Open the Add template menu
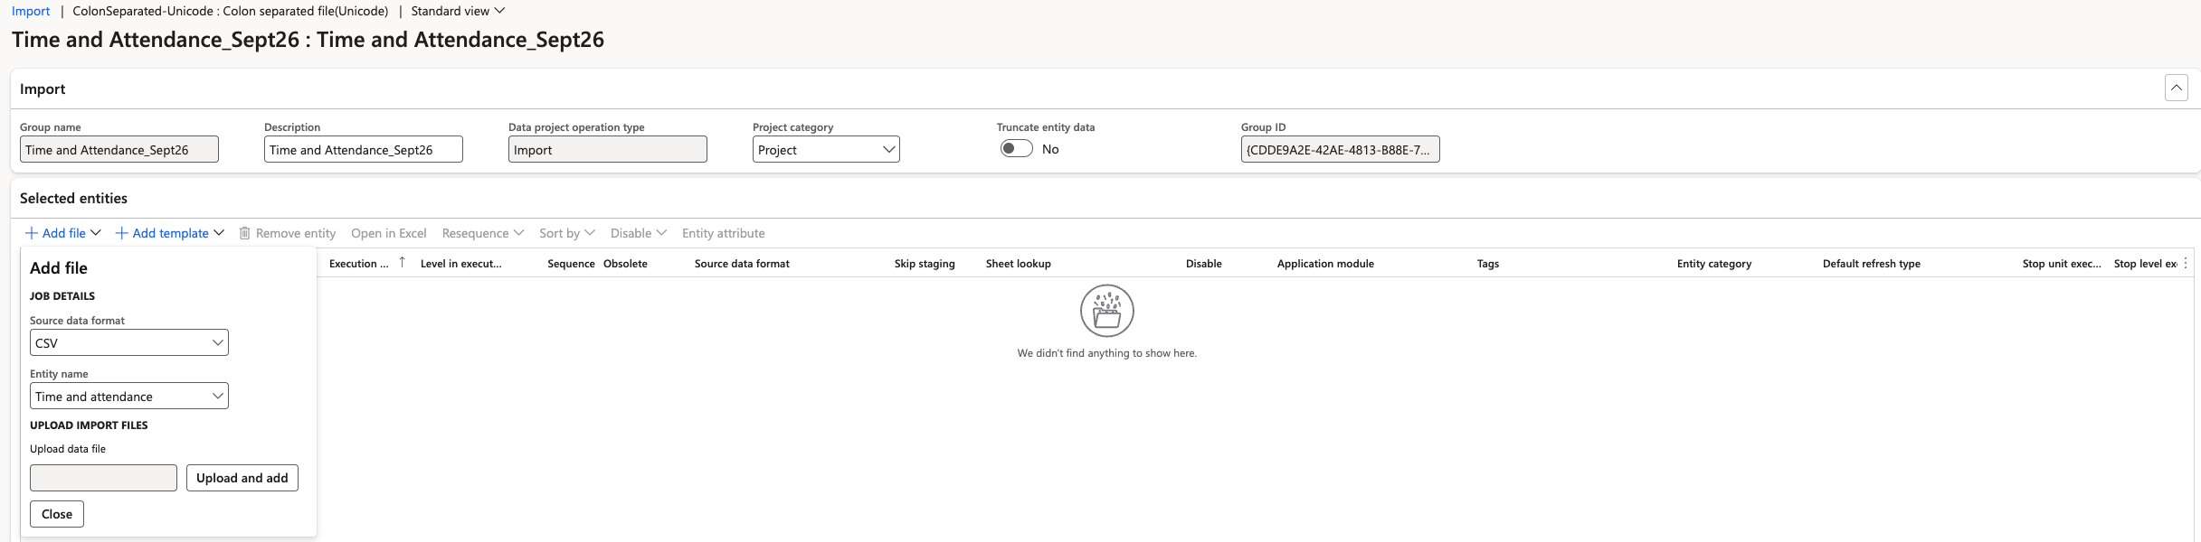Viewport: 2201px width, 542px height. point(170,233)
